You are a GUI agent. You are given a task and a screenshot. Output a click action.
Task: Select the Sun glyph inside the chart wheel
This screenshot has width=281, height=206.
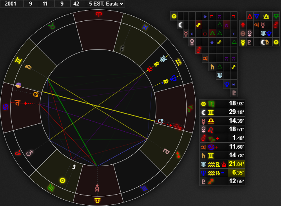coord(62,180)
